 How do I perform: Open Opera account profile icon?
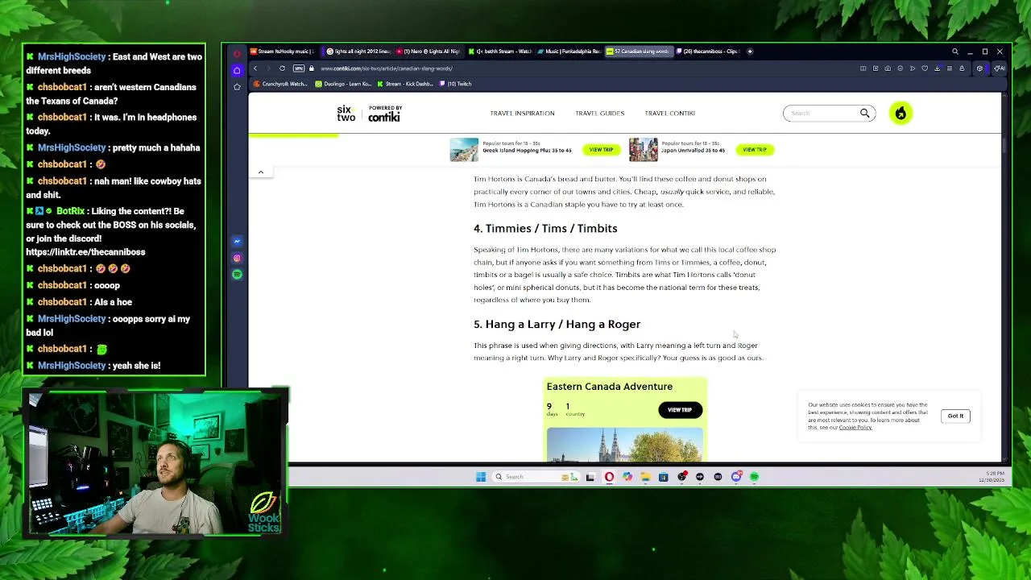click(962, 68)
